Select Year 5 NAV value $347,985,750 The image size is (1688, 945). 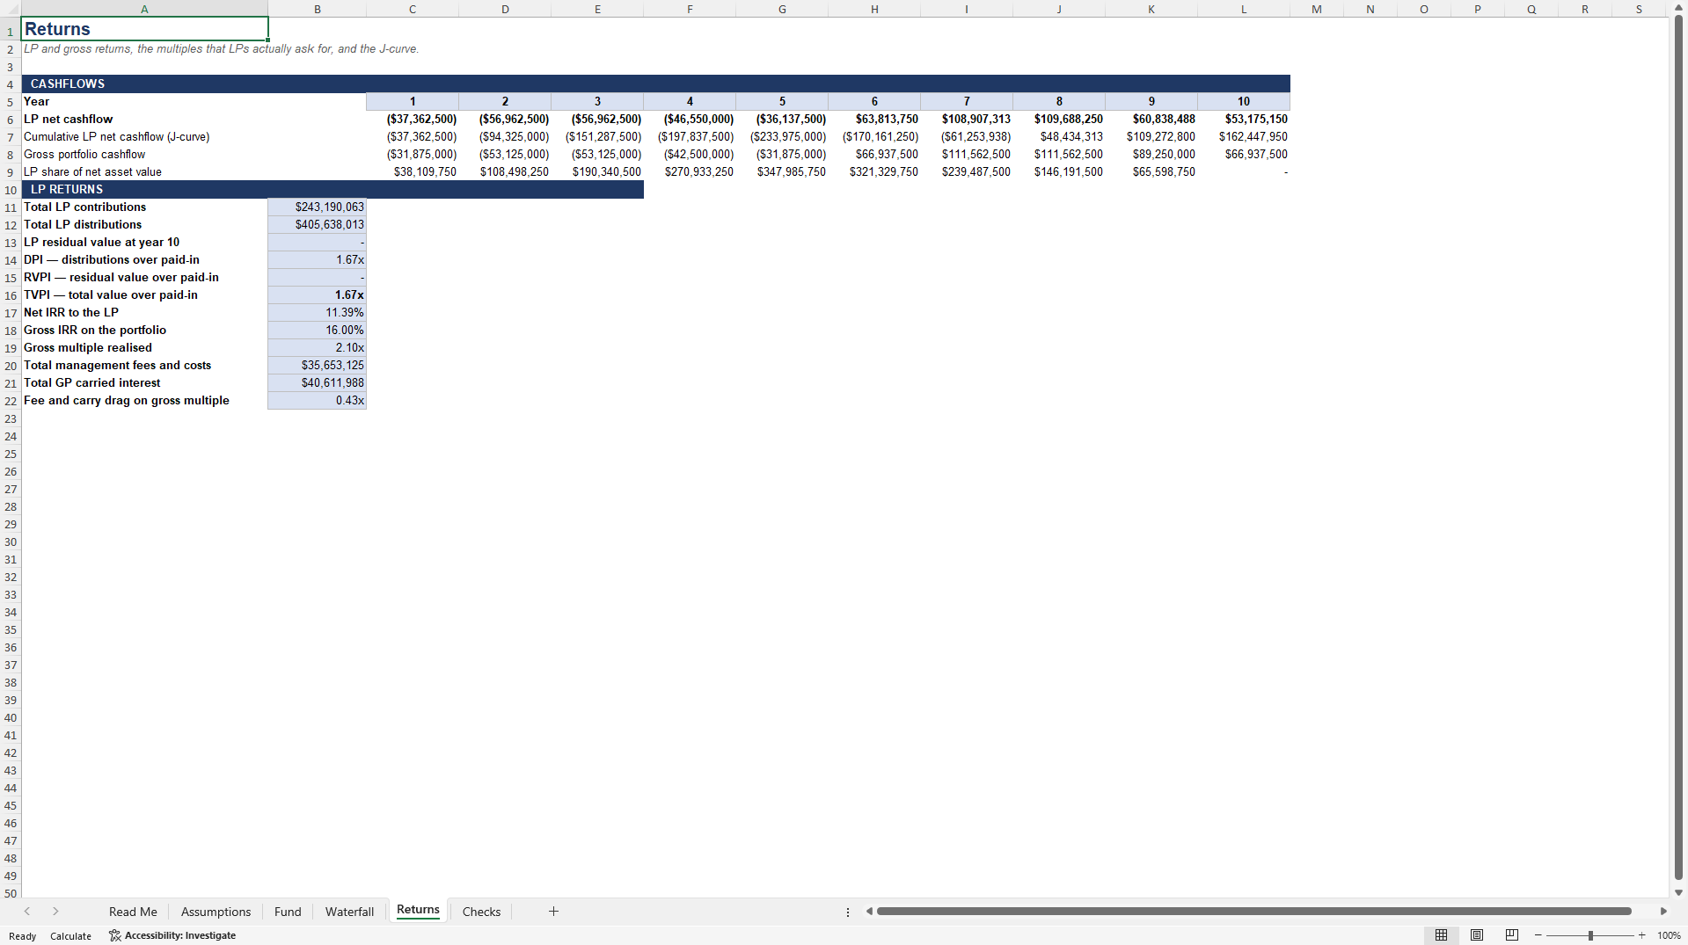pos(782,171)
